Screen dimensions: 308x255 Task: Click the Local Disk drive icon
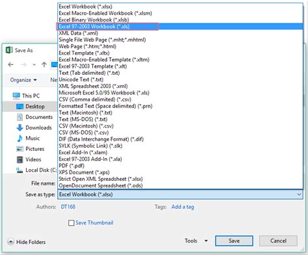[19, 170]
